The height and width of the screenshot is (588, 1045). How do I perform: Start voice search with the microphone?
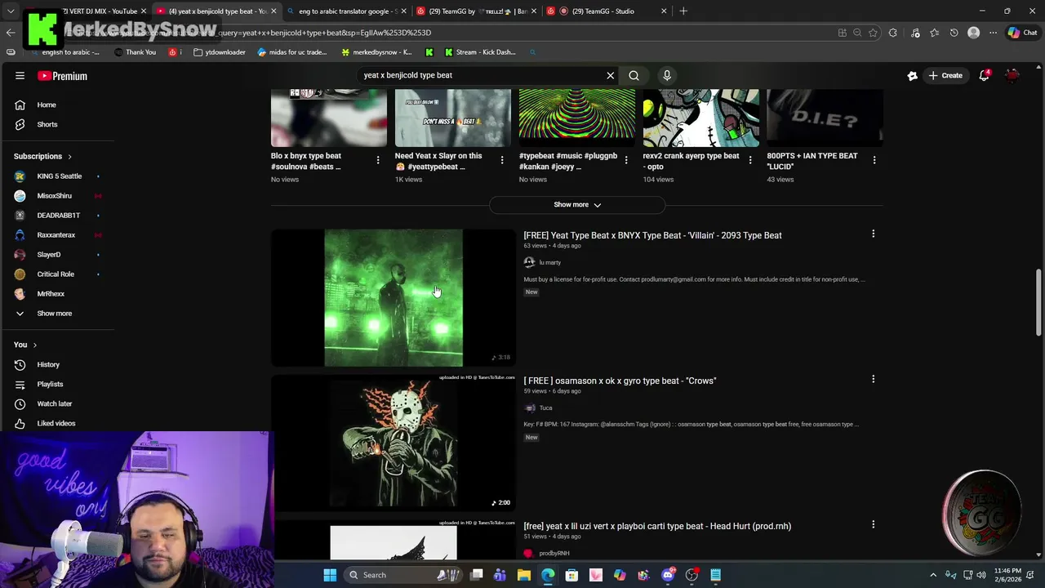[667, 75]
